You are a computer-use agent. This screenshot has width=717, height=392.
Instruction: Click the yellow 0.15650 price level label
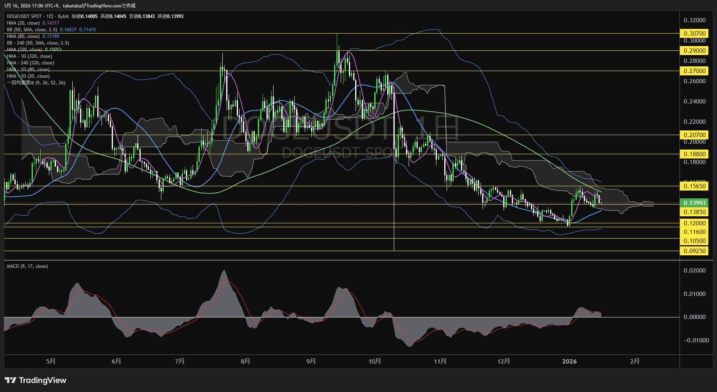pyautogui.click(x=694, y=186)
